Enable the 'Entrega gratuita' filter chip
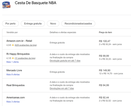Image resolution: width=131 pixels, height=106 pixels. pos(33,24)
